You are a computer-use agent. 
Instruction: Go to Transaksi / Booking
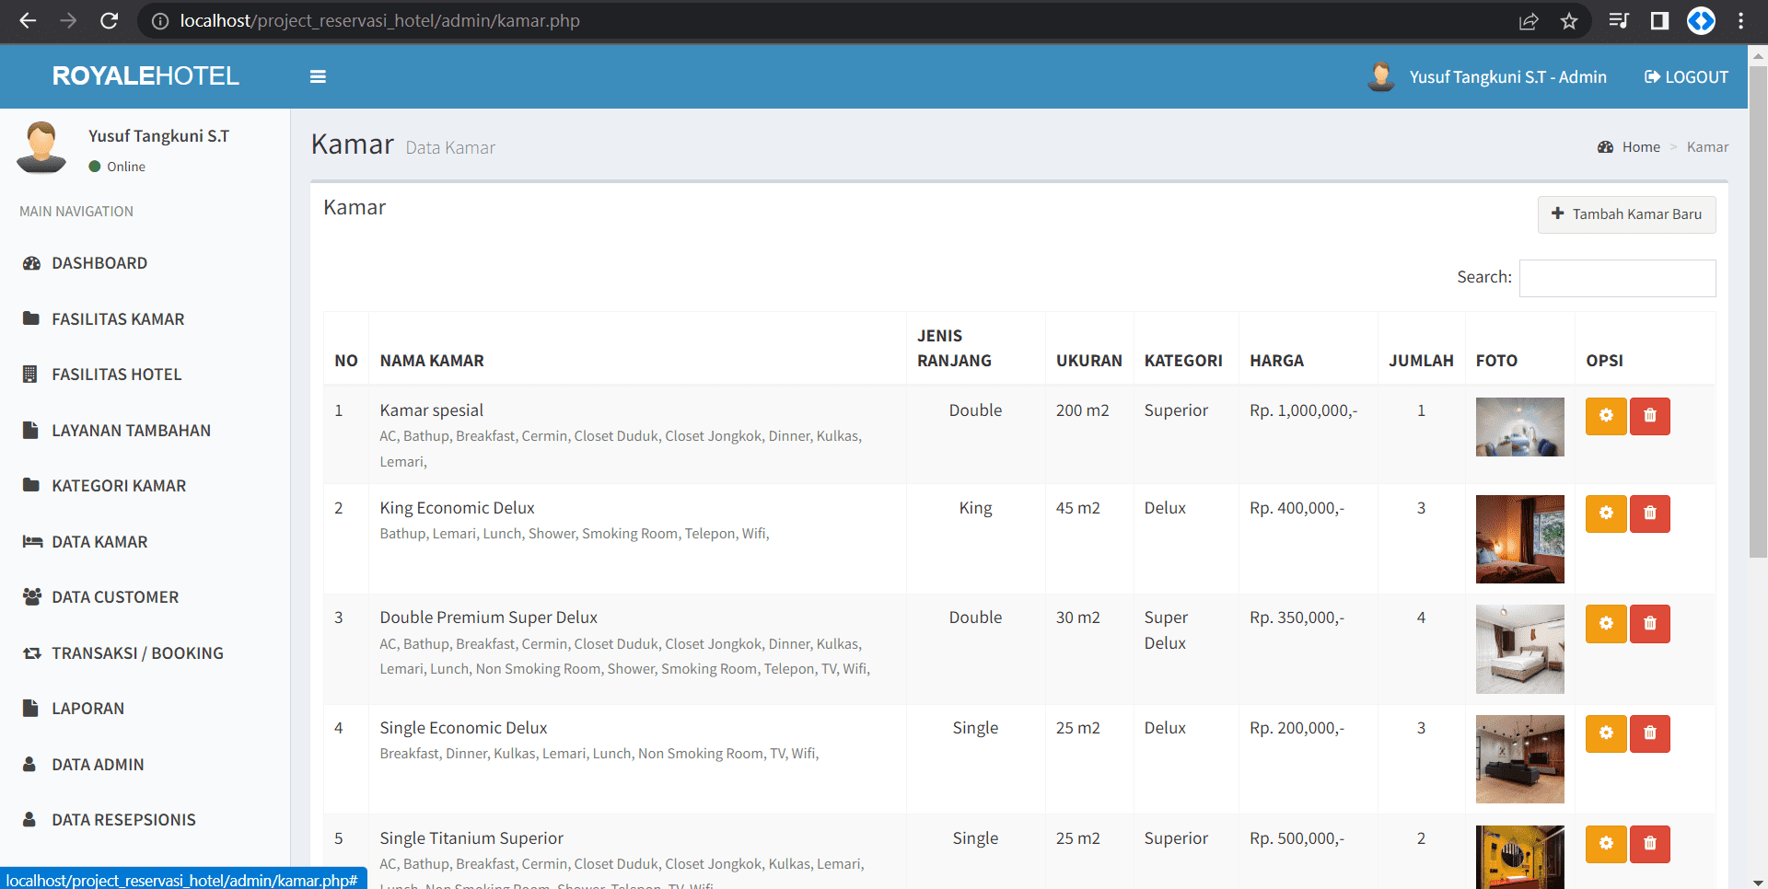(137, 653)
